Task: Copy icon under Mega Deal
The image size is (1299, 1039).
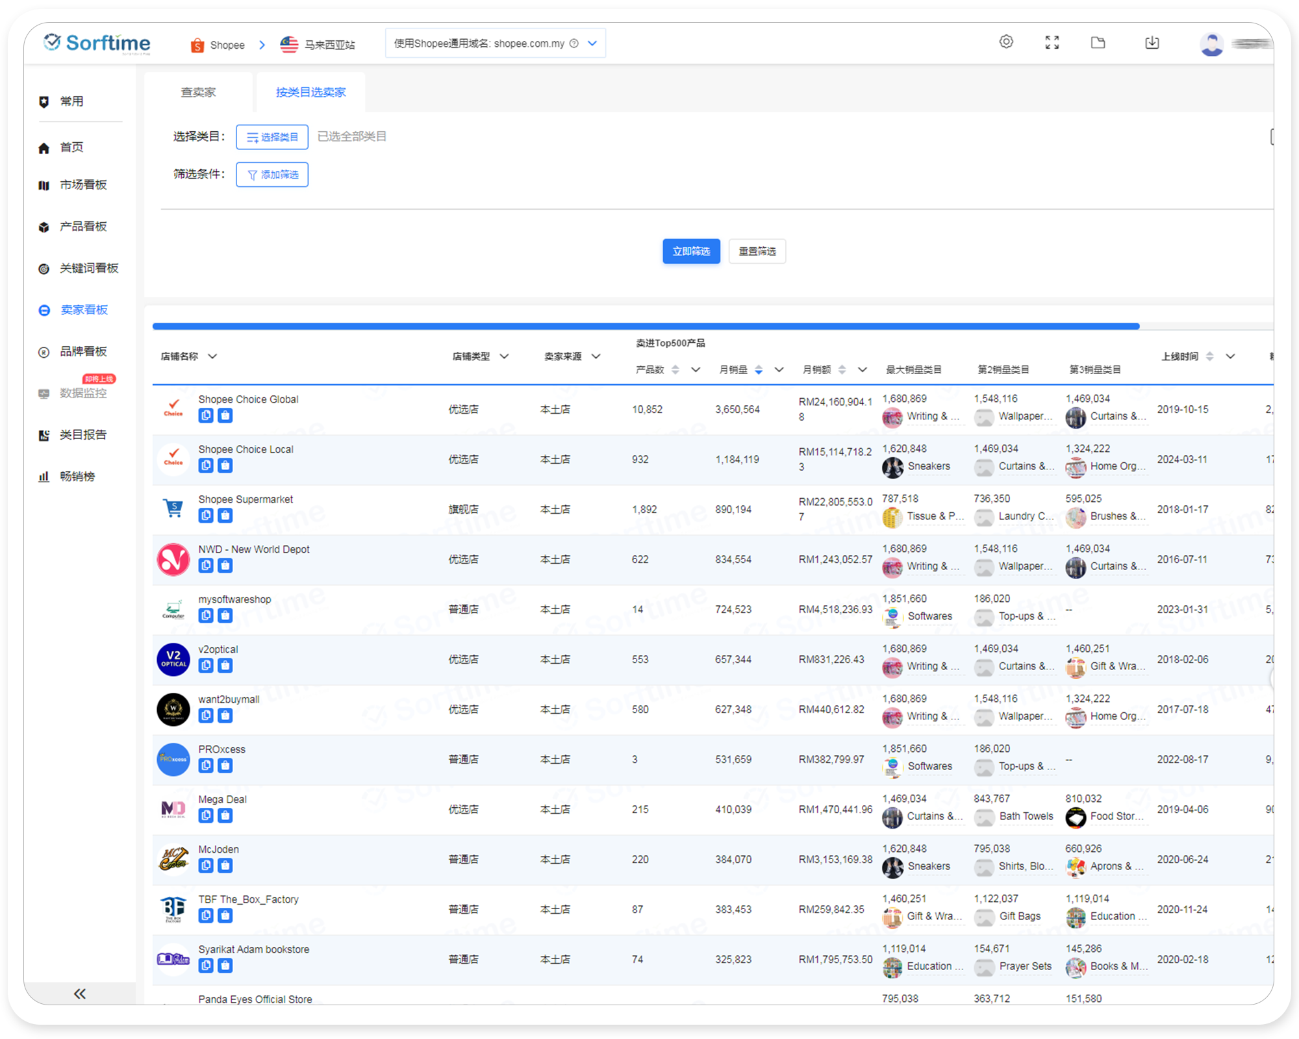Action: click(206, 816)
